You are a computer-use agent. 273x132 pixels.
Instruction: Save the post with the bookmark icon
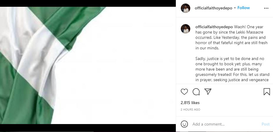pos(267,92)
